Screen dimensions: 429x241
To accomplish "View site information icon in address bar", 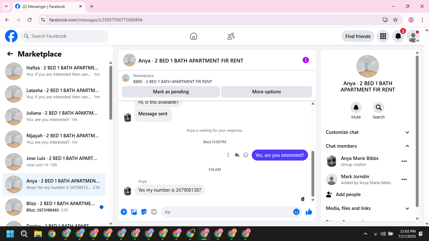I will pyautogui.click(x=43, y=20).
